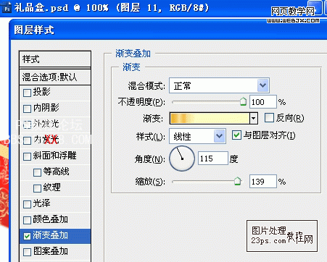Viewport: 327px width, 262px height.
Task: Open the gradient picker dropdown arrow
Action: (253, 118)
